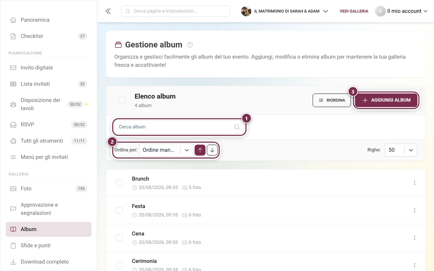434x271 pixels.
Task: Click the Riordina button
Action: tap(332, 100)
